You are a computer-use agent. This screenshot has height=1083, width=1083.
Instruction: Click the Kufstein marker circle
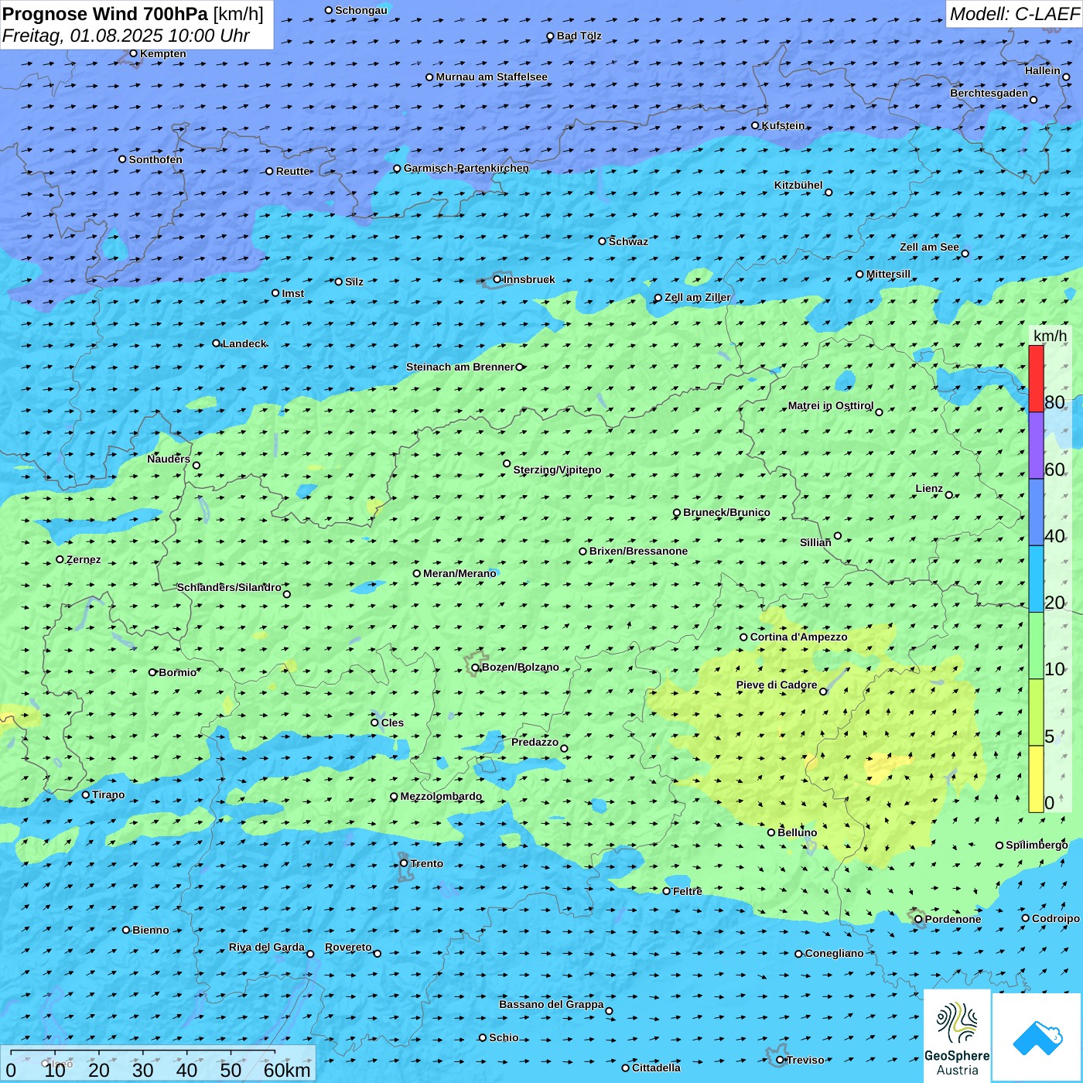[x=755, y=125]
